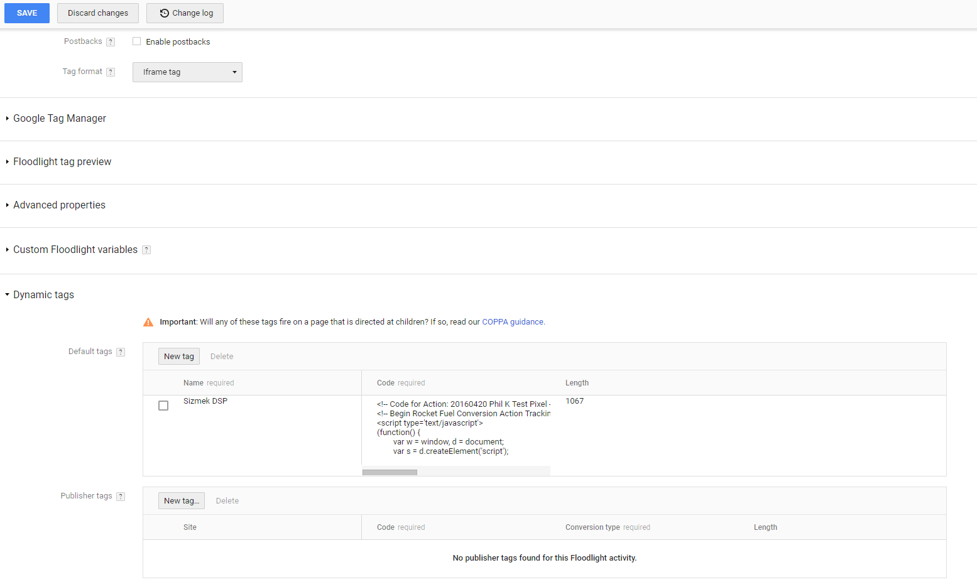
Task: Expand the Advanced properties section
Action: click(x=59, y=205)
